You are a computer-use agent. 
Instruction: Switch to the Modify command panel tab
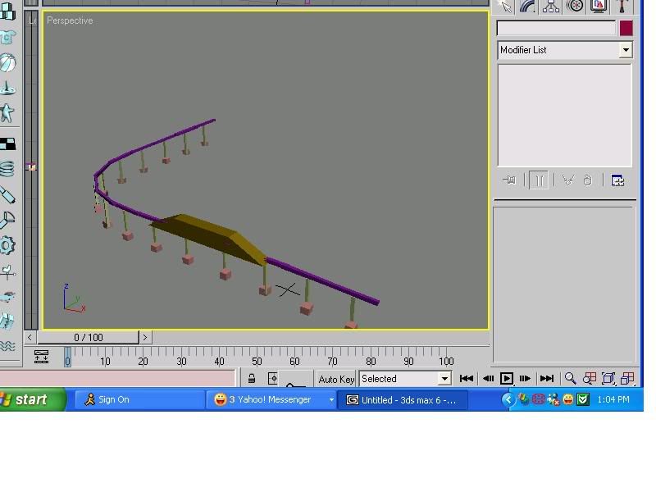tap(528, 7)
